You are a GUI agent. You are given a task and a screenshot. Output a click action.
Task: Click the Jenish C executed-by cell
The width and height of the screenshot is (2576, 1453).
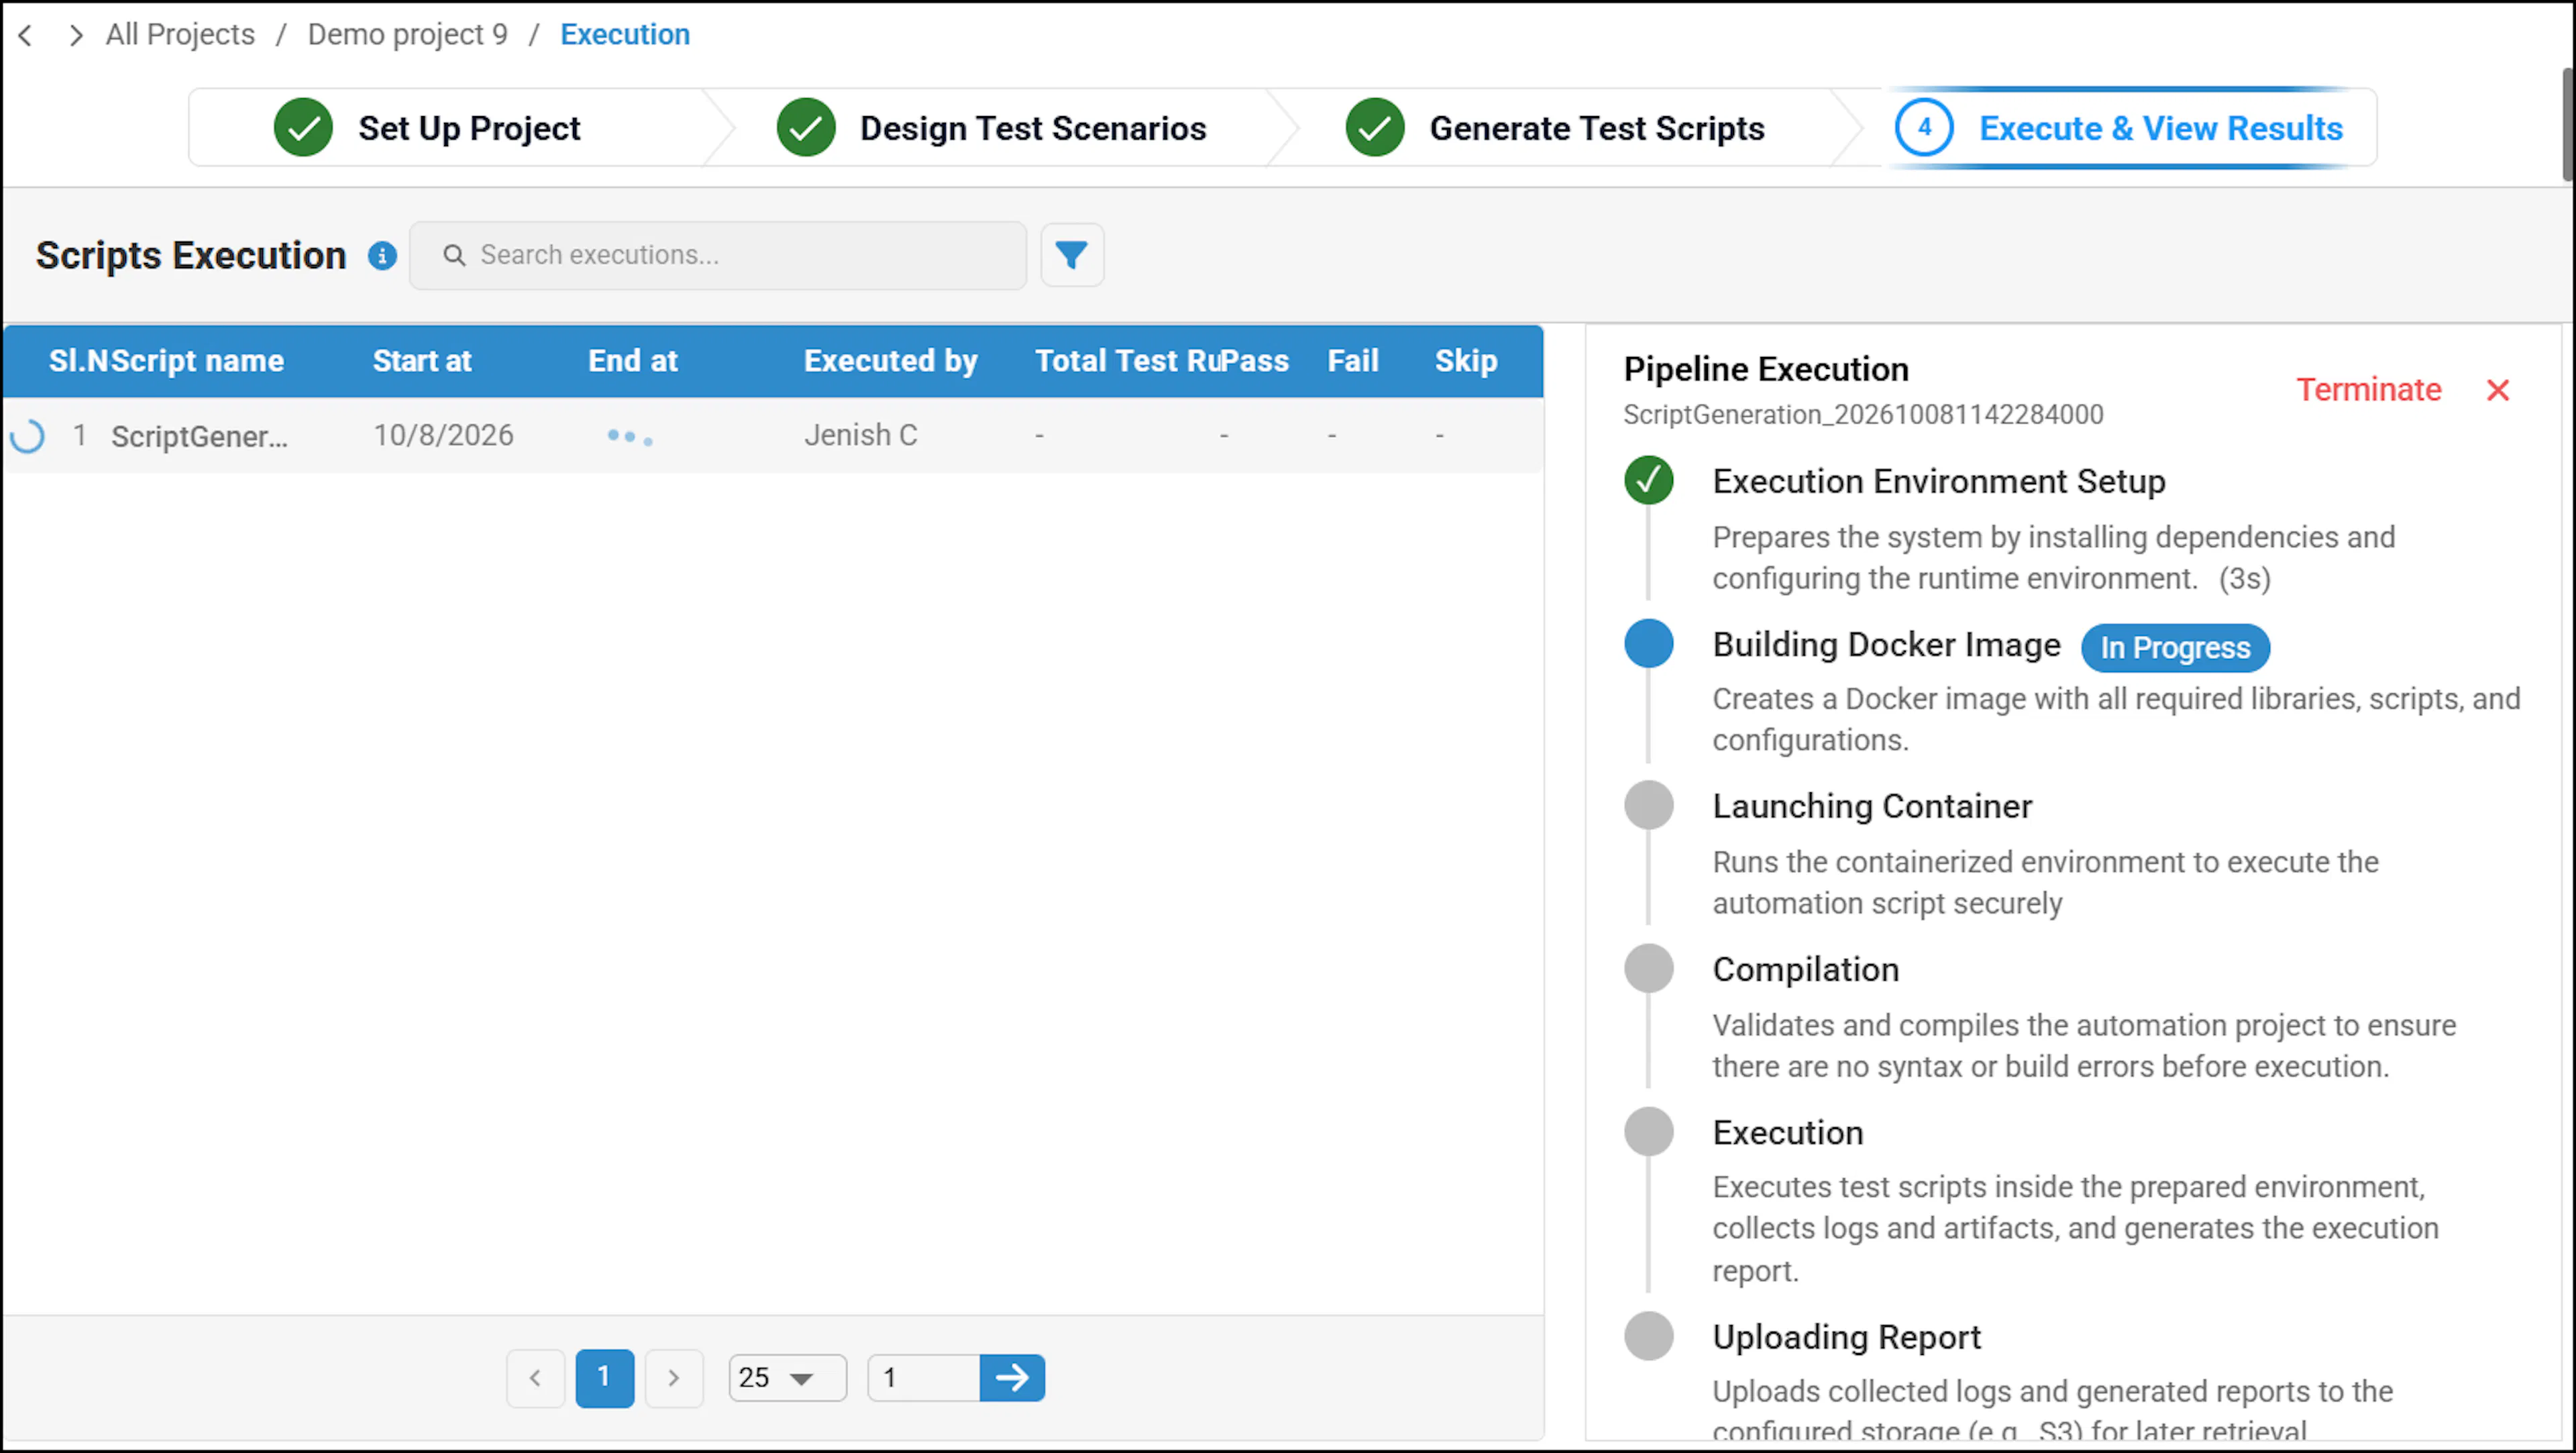pos(860,435)
